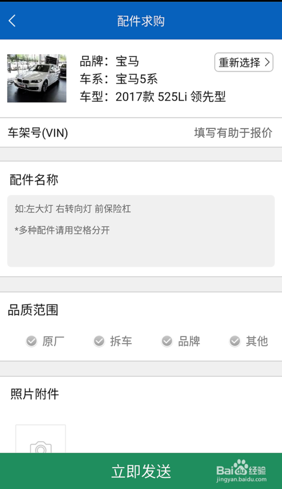Tap the camera icon to add photo
This screenshot has height=489, width=282.
coord(41,447)
